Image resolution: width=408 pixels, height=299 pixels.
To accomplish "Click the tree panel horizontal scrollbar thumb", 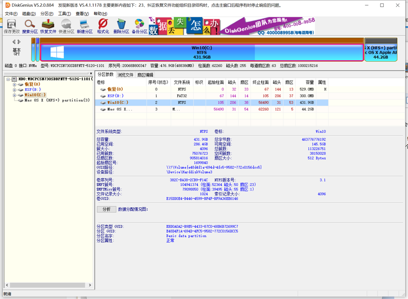I will coord(47,285).
